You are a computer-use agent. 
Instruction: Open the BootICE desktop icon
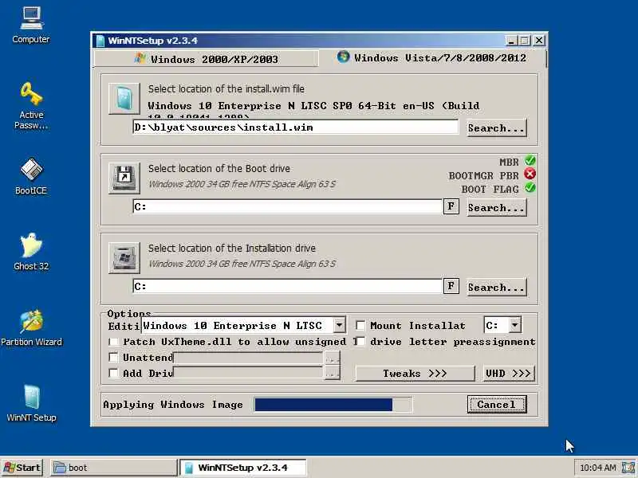pyautogui.click(x=31, y=176)
